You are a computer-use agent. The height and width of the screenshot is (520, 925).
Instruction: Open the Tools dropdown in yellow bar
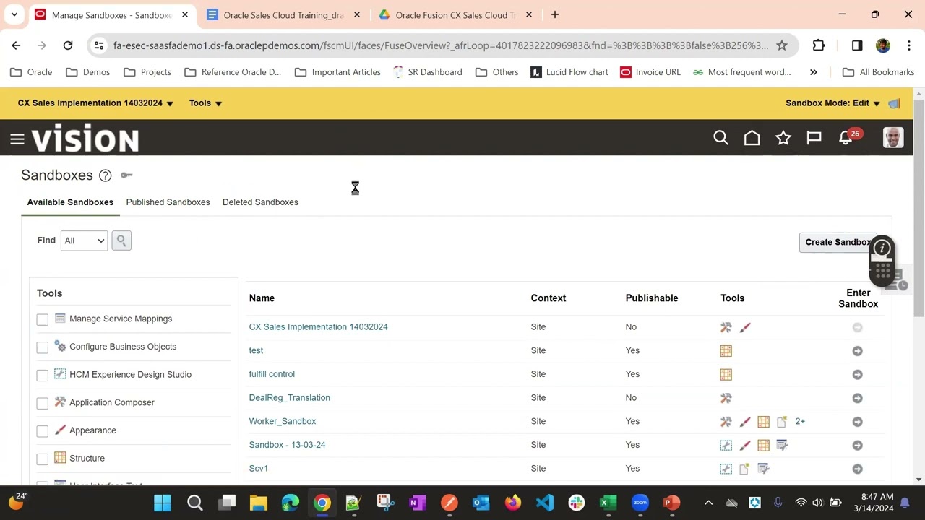point(205,103)
